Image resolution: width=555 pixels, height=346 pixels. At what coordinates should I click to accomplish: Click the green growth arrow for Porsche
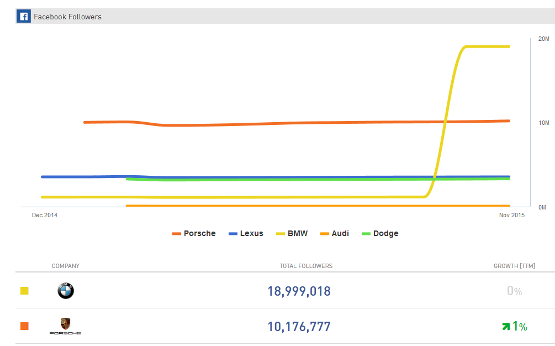tap(506, 326)
